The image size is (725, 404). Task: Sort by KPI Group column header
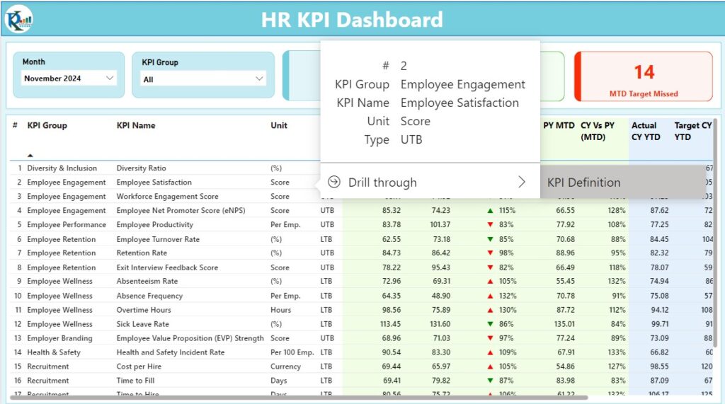[x=47, y=125]
